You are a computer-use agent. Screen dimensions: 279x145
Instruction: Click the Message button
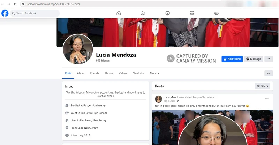pos(254,59)
